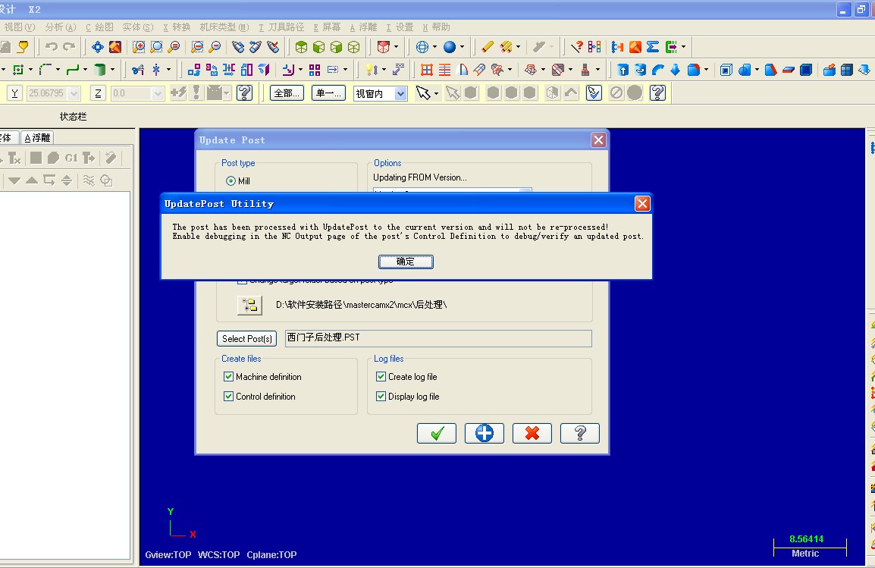Select the Zoom Window magnifier with plus
The width and height of the screenshot is (875, 568).
pyautogui.click(x=139, y=47)
